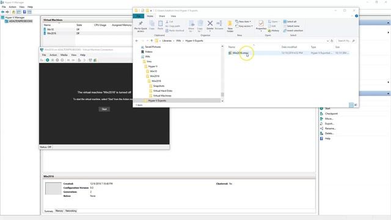Open Delete dropdown arrow in ribbon
391x220 pixels.
pyautogui.click(x=210, y=31)
